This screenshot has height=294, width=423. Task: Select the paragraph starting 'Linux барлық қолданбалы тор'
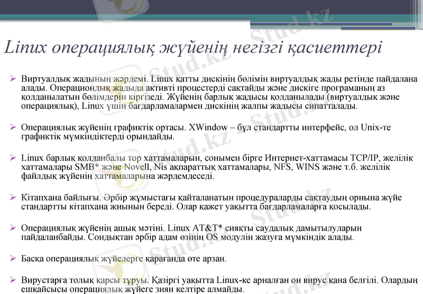coord(217,167)
